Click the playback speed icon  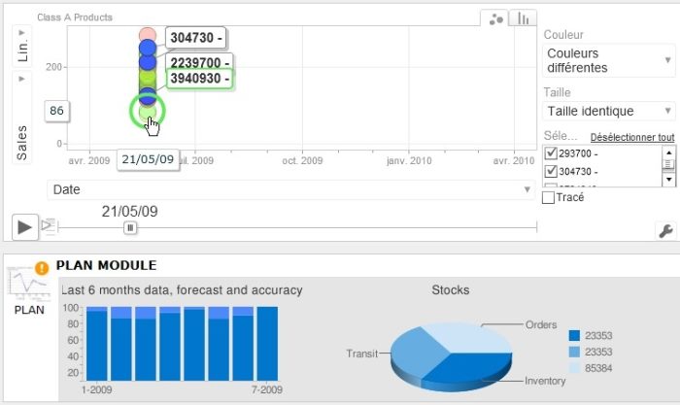(x=47, y=226)
